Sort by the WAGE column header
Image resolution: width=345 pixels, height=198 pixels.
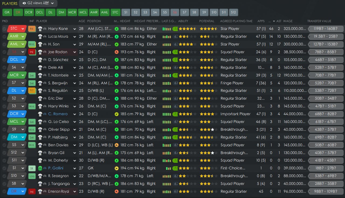coord(288,21)
